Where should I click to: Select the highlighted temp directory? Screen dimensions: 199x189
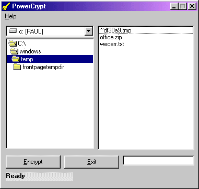click(x=50, y=59)
